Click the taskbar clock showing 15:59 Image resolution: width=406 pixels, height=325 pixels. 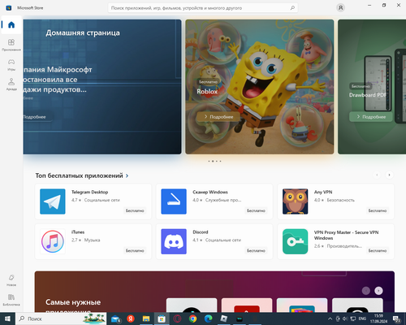coord(378,318)
